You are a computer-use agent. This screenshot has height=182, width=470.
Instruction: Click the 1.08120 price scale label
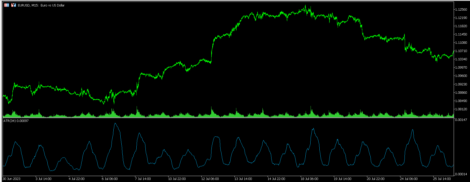pos(461,109)
